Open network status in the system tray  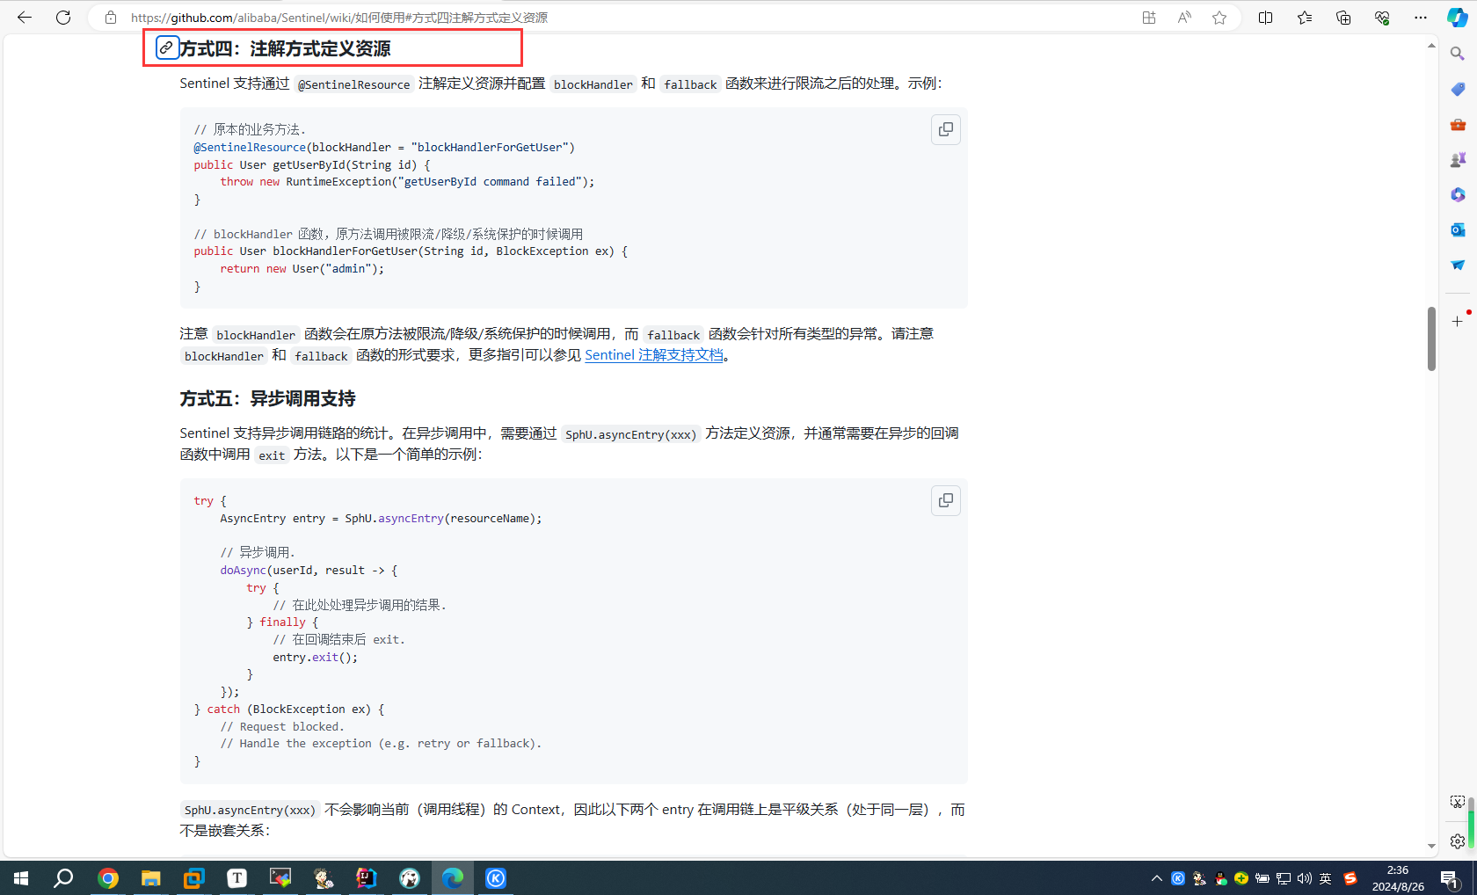click(1284, 878)
